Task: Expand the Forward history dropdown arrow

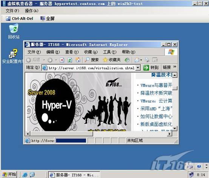Action: 56,60
